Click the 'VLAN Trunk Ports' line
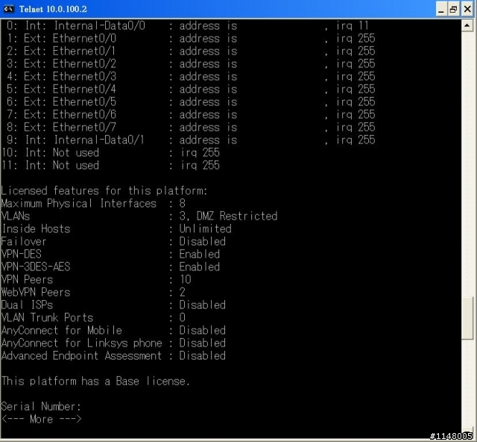 point(93,317)
